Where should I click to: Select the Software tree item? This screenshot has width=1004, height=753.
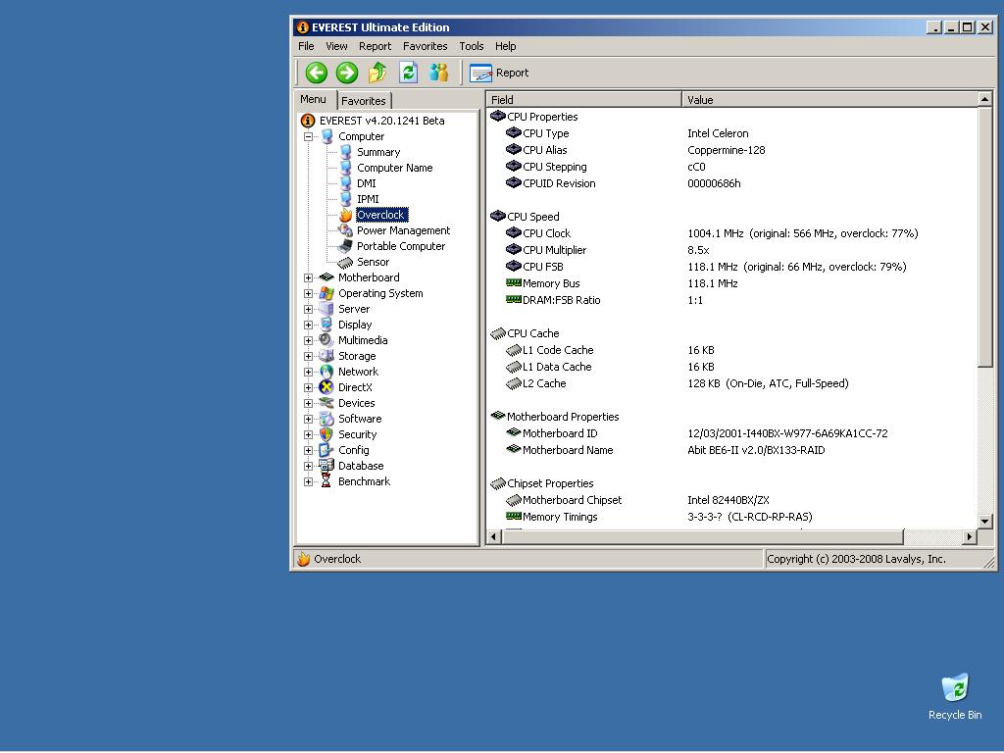pyautogui.click(x=360, y=419)
